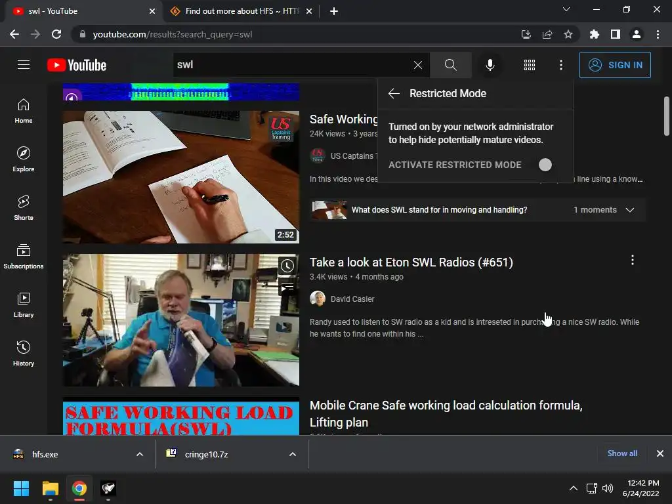Go back from Restricted Mode panel
672x504 pixels.
pyautogui.click(x=394, y=93)
